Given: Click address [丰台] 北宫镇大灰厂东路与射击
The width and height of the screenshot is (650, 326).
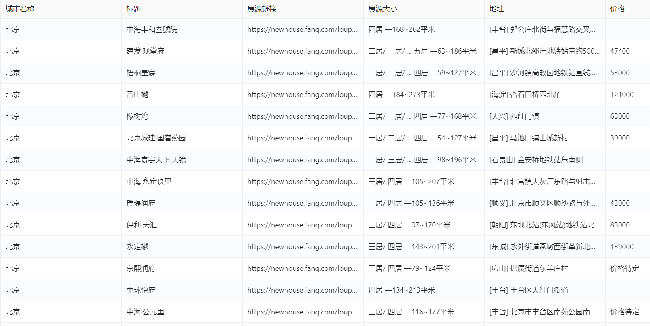Looking at the screenshot, I should 542,182.
